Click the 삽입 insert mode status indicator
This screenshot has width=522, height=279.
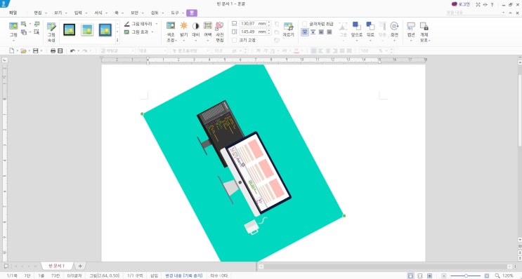154,275
